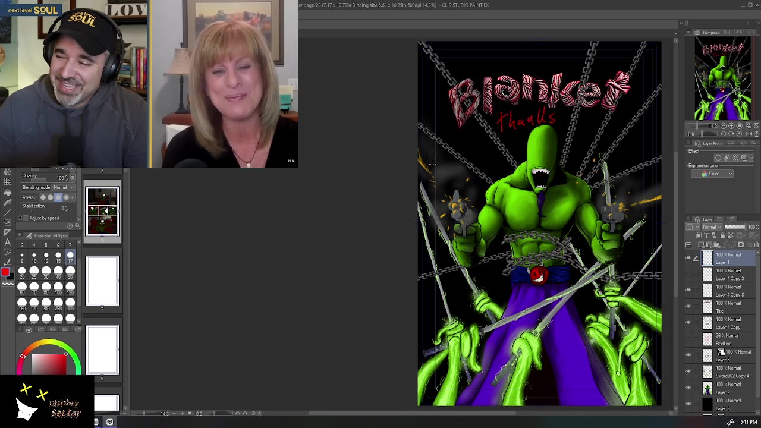Apply Tone effect in Layer Property

point(735,158)
